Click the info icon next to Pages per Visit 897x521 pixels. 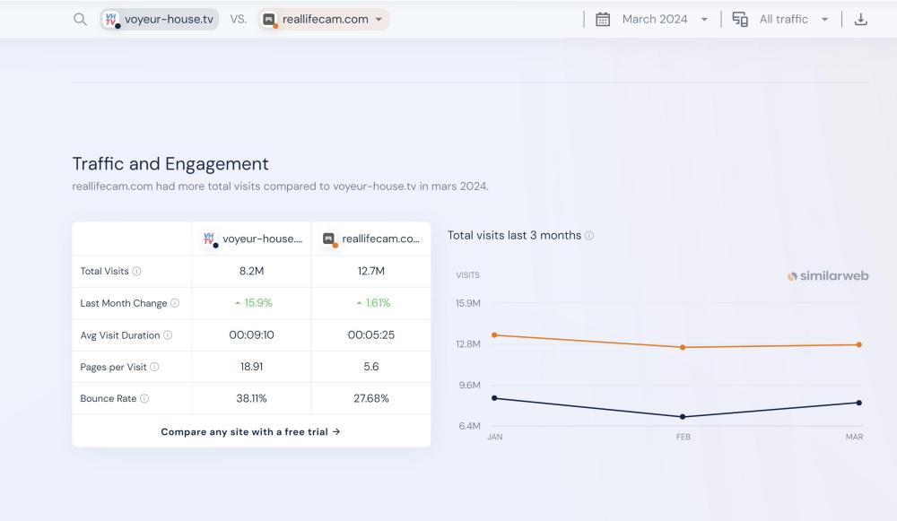coord(154,367)
